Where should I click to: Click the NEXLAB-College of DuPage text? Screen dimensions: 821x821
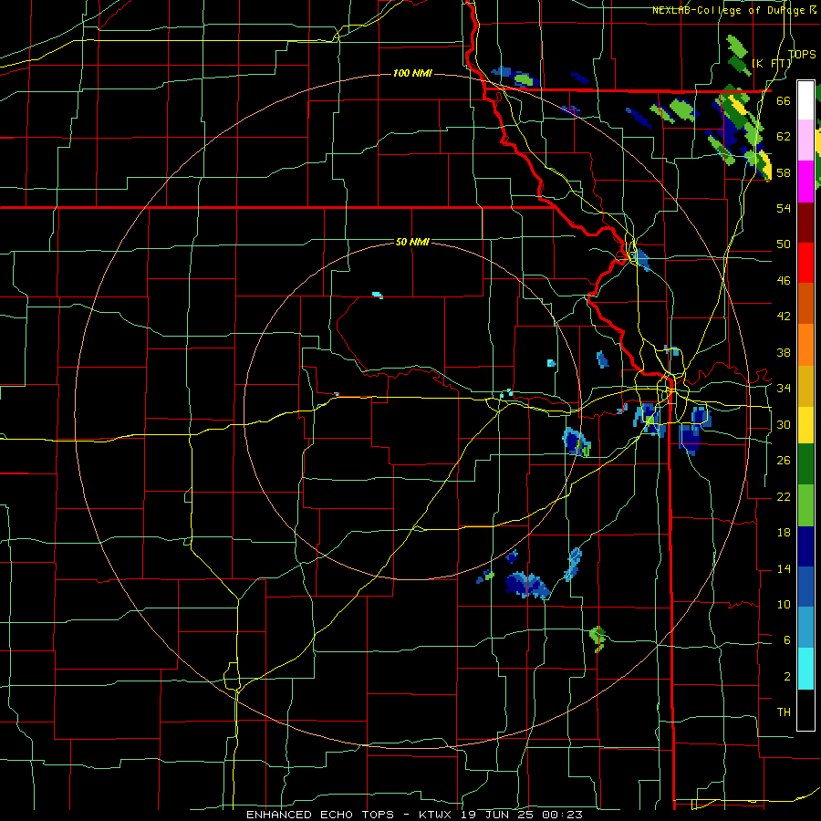click(730, 10)
